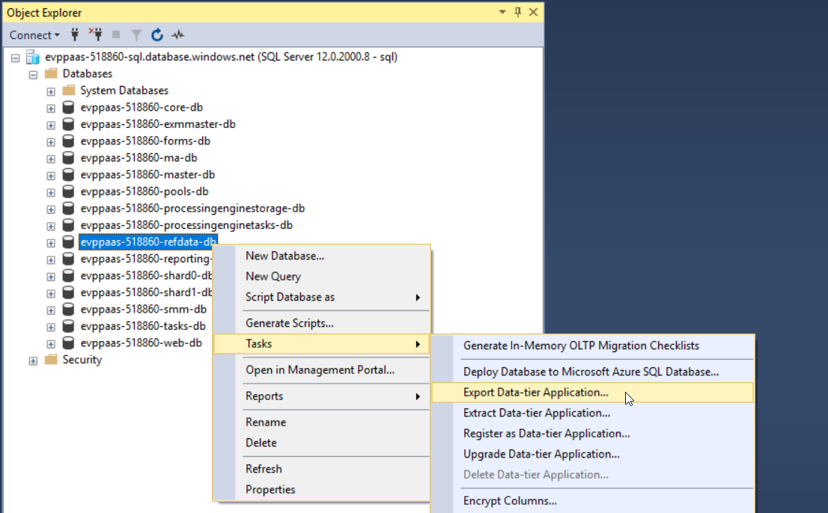Click the Security folder icon
This screenshot has width=828, height=513.
click(x=51, y=360)
